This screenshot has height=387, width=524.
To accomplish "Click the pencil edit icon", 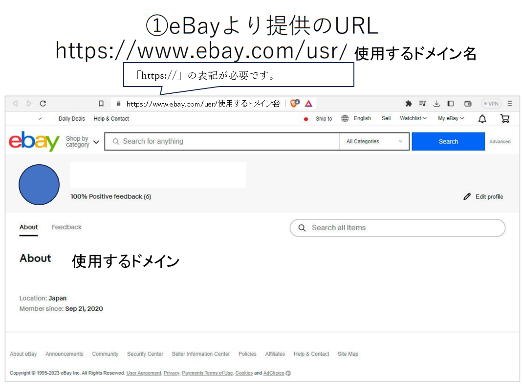I will 467,196.
